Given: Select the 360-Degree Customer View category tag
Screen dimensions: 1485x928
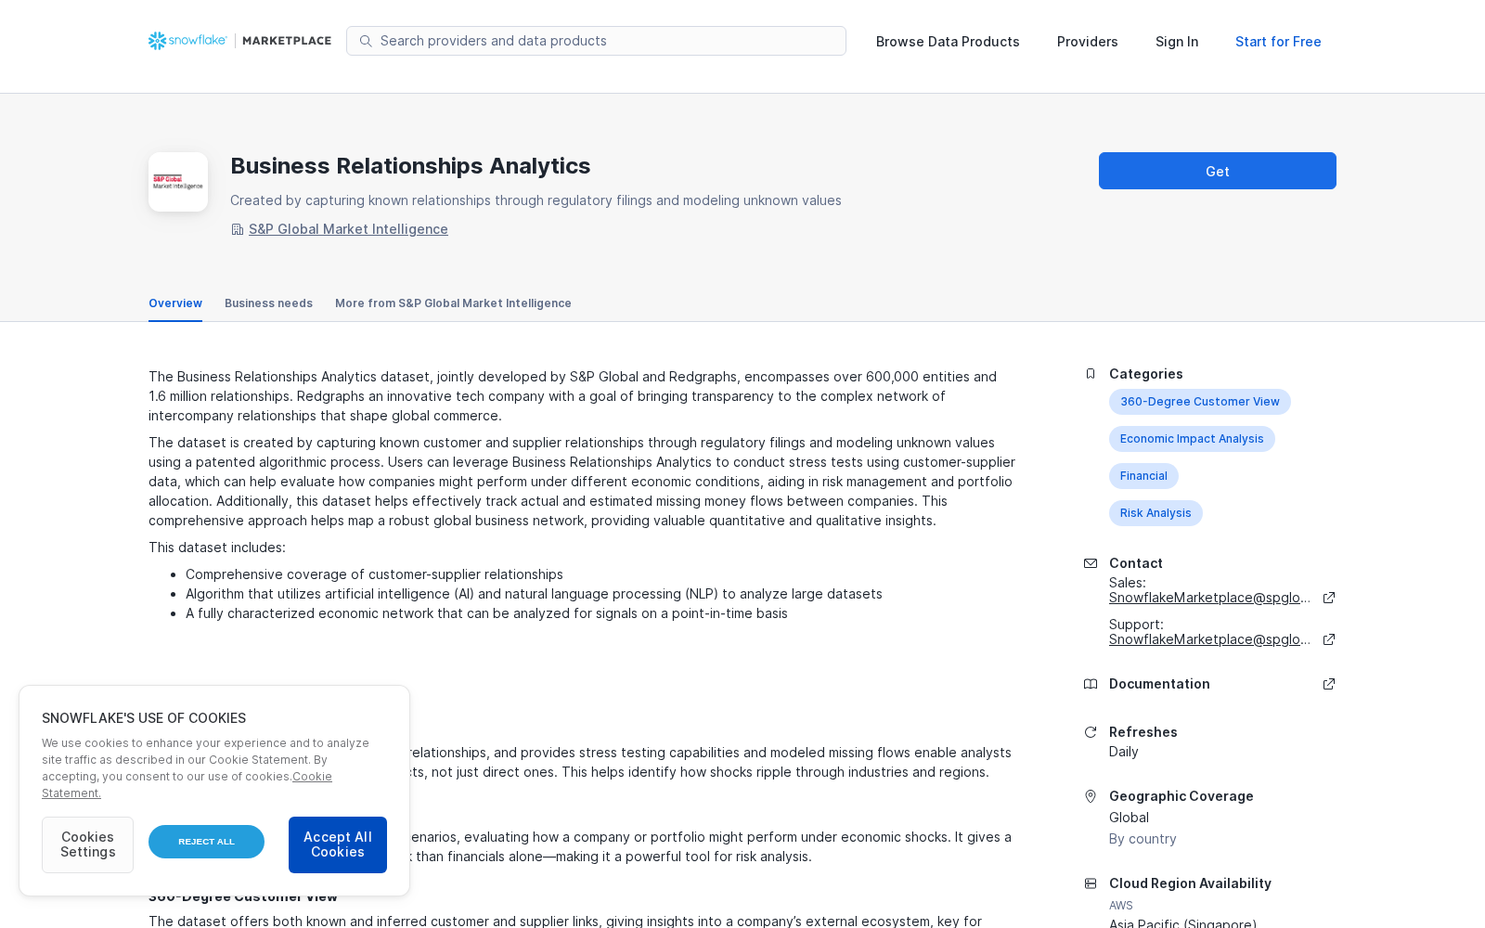Looking at the screenshot, I should [1200, 402].
